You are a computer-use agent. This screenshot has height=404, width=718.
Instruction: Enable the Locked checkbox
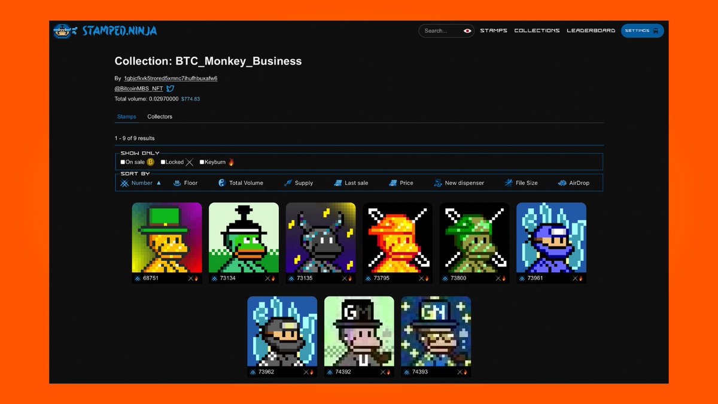[x=163, y=162]
